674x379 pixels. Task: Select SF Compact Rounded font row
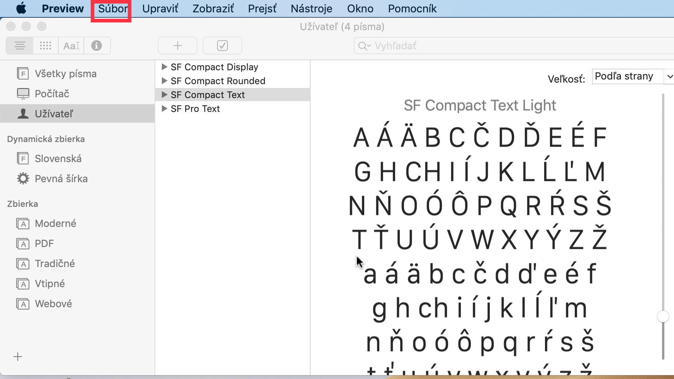tap(233, 81)
